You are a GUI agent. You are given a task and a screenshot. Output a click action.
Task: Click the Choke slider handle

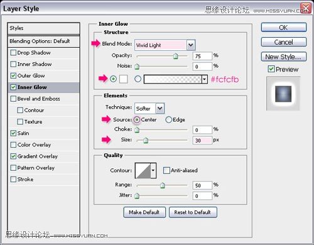137,130
